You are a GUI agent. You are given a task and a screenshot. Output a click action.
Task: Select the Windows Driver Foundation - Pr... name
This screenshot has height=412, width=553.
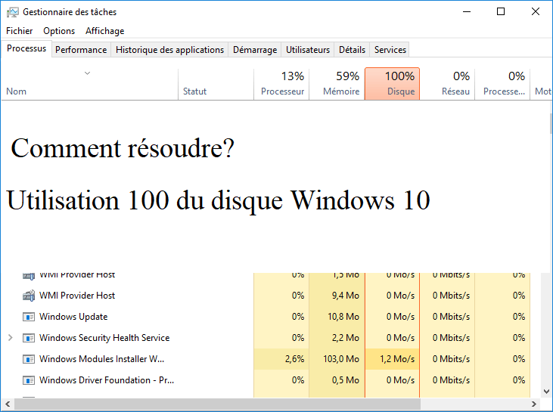click(x=107, y=380)
